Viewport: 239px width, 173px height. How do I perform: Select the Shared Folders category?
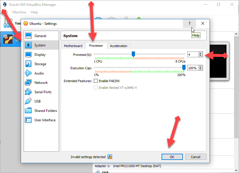click(46, 111)
